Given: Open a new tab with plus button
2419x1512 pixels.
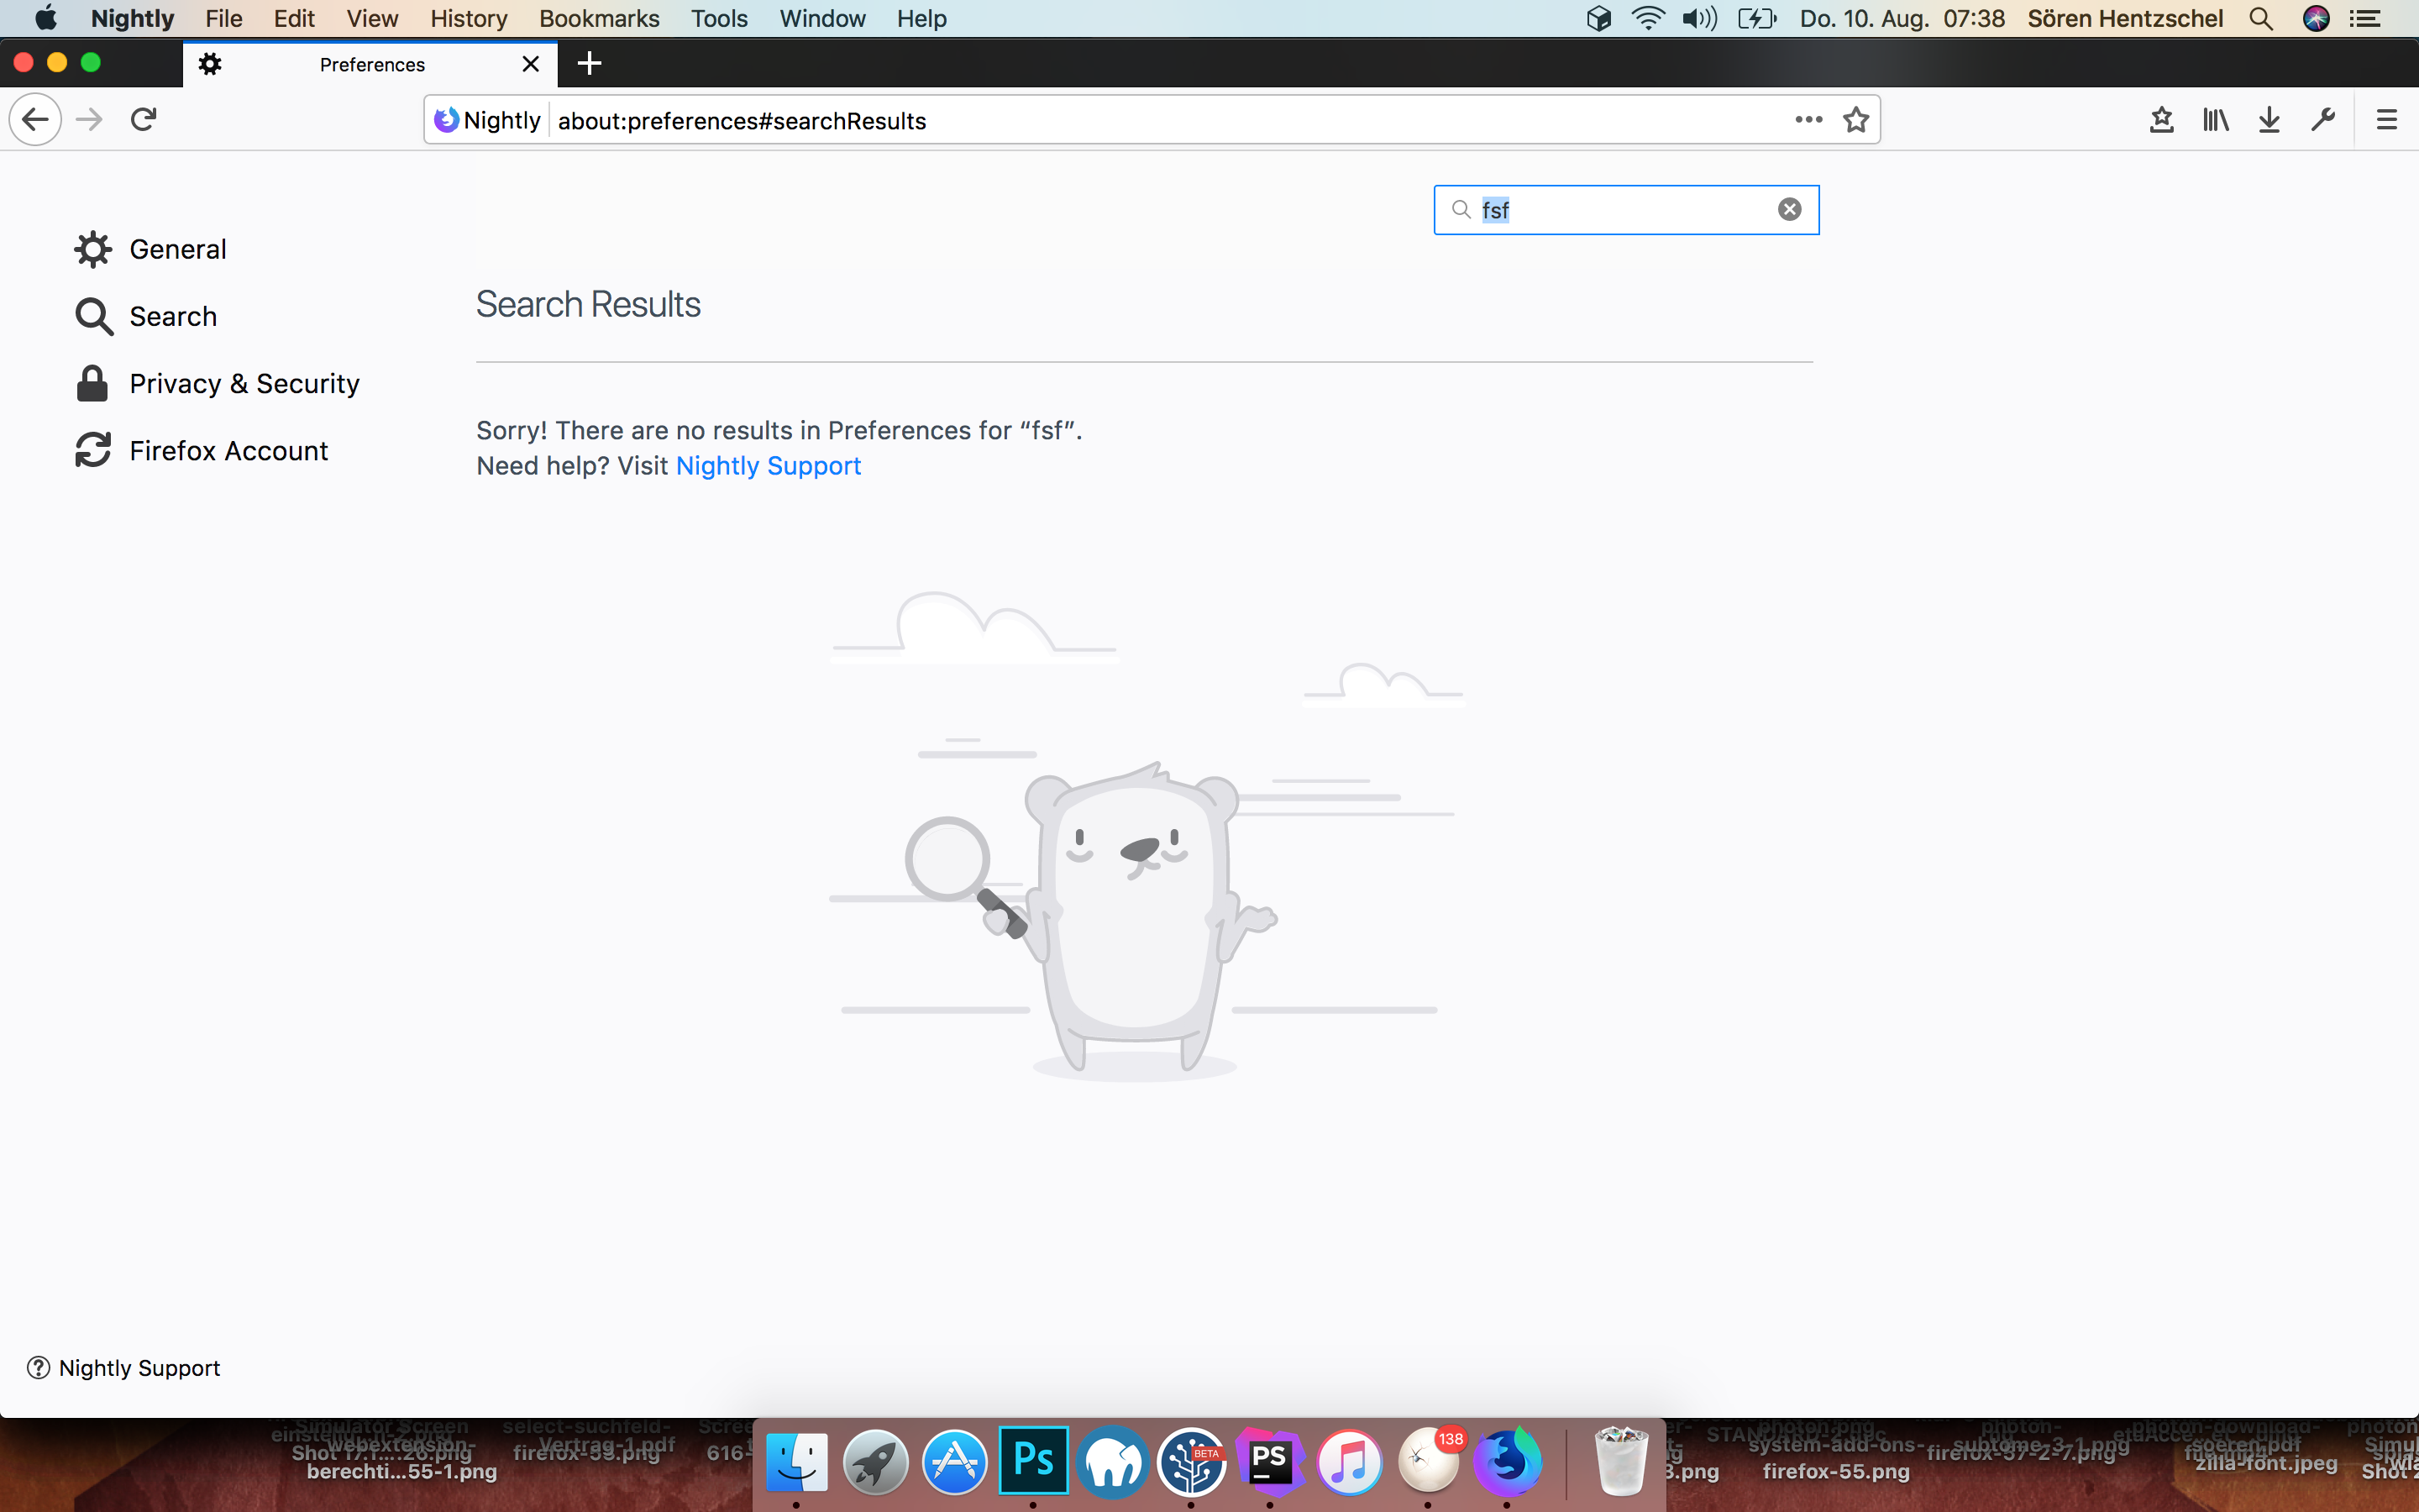Looking at the screenshot, I should pos(590,64).
